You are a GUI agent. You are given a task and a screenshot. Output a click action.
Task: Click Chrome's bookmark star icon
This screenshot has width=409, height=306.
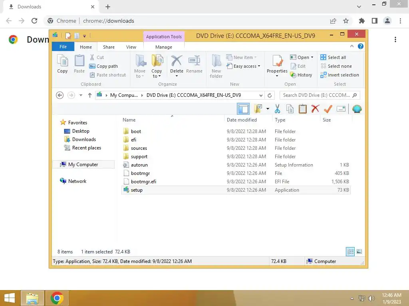(x=346, y=21)
